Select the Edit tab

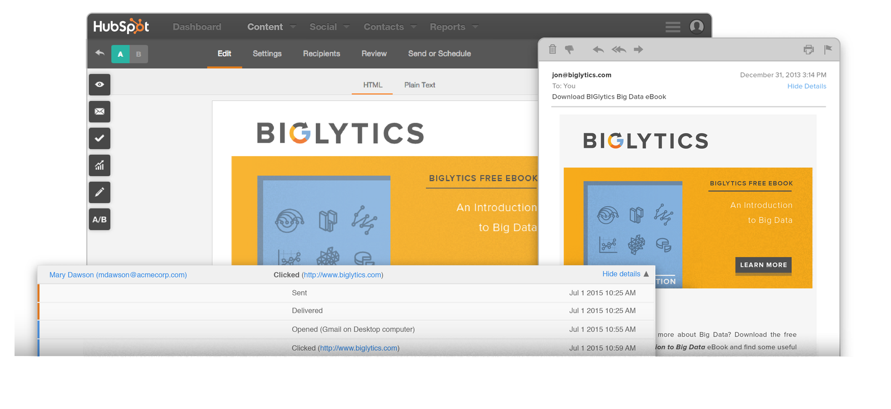click(224, 53)
